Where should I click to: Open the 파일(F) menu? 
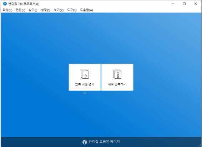[x=7, y=10]
